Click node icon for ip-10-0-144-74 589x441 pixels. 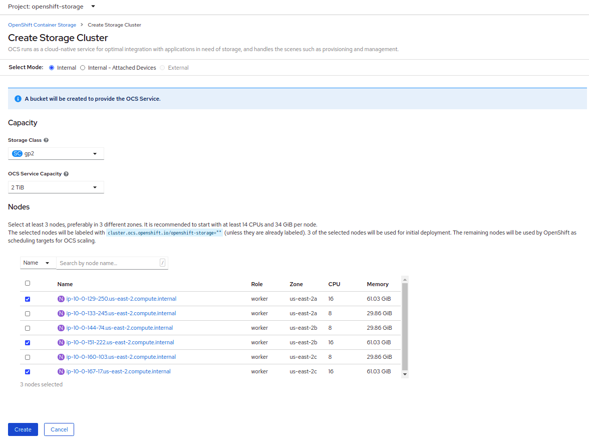tap(61, 328)
